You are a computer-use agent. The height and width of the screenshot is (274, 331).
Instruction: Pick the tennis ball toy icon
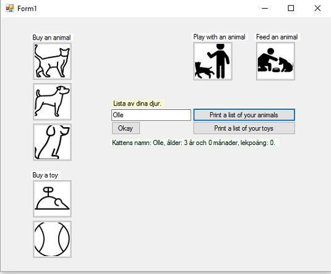point(52,239)
